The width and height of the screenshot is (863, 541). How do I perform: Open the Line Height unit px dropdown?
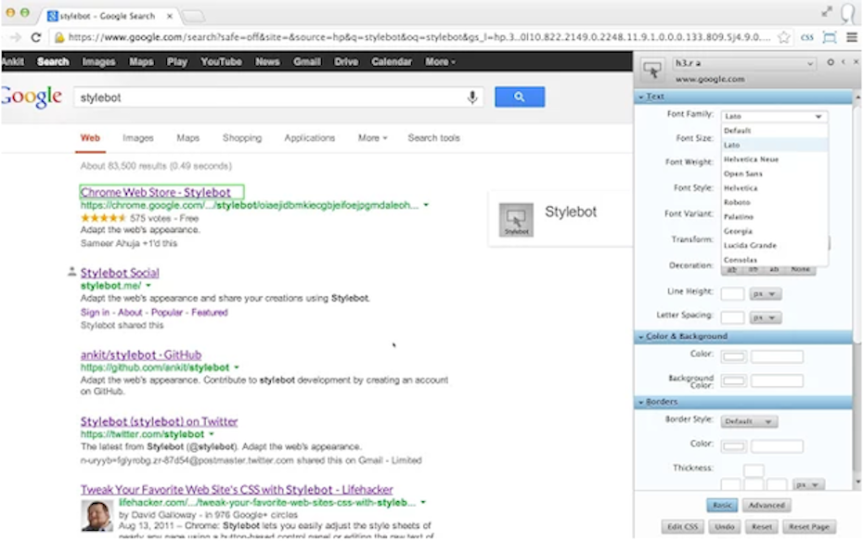pyautogui.click(x=765, y=294)
